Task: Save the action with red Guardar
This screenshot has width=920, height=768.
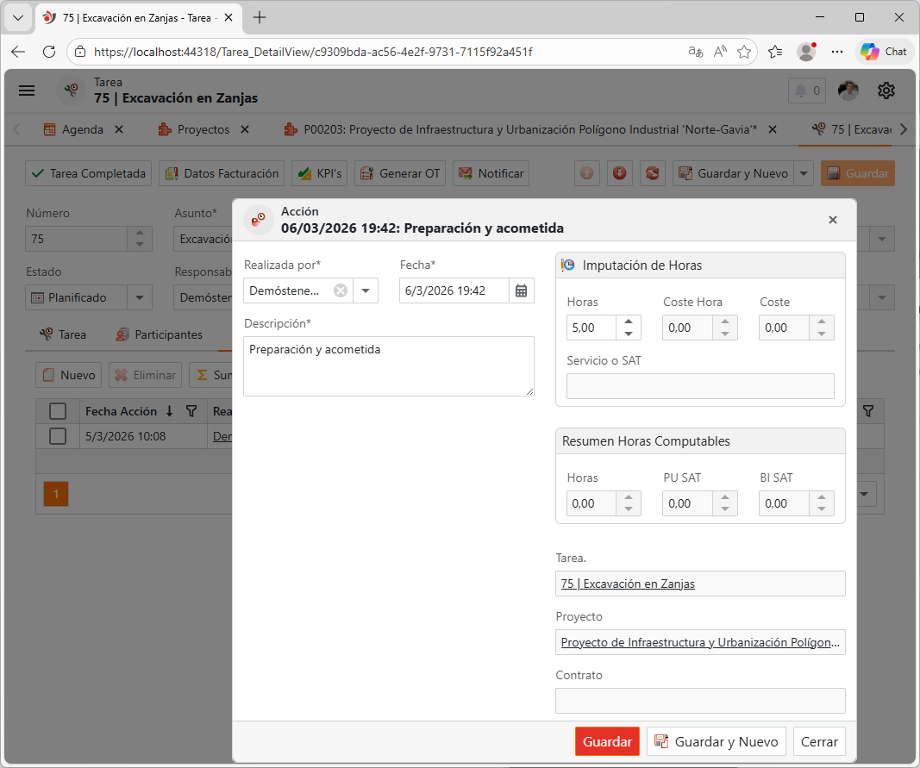Action: click(x=607, y=741)
